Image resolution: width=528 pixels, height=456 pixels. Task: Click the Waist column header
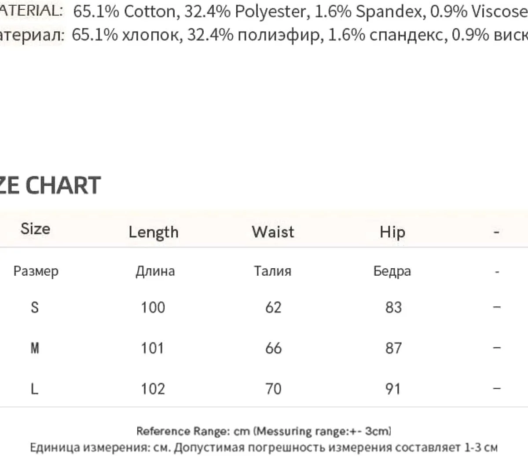273,232
